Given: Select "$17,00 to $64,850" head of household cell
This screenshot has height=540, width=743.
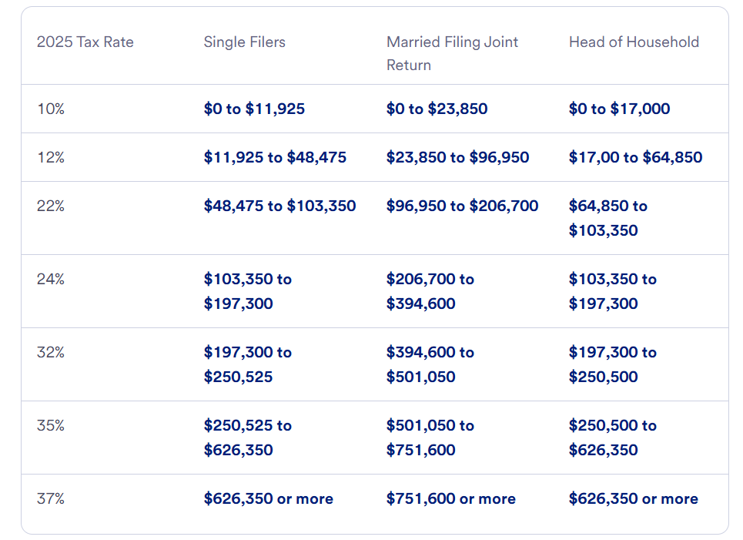Looking at the screenshot, I should pos(635,157).
